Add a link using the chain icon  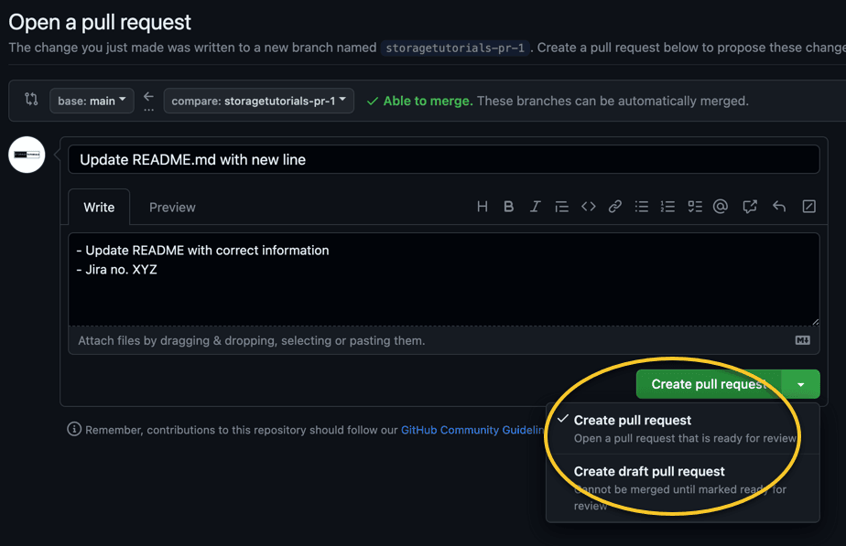615,207
